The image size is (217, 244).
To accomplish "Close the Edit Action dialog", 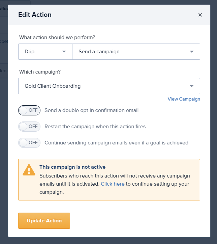I will [200, 15].
